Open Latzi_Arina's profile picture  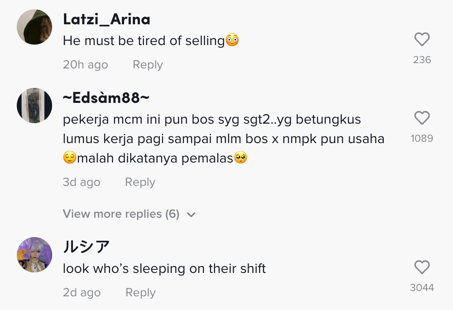click(x=34, y=27)
